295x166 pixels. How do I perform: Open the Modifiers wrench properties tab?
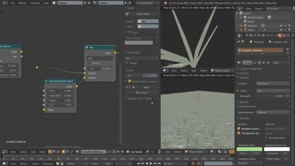click(271, 36)
